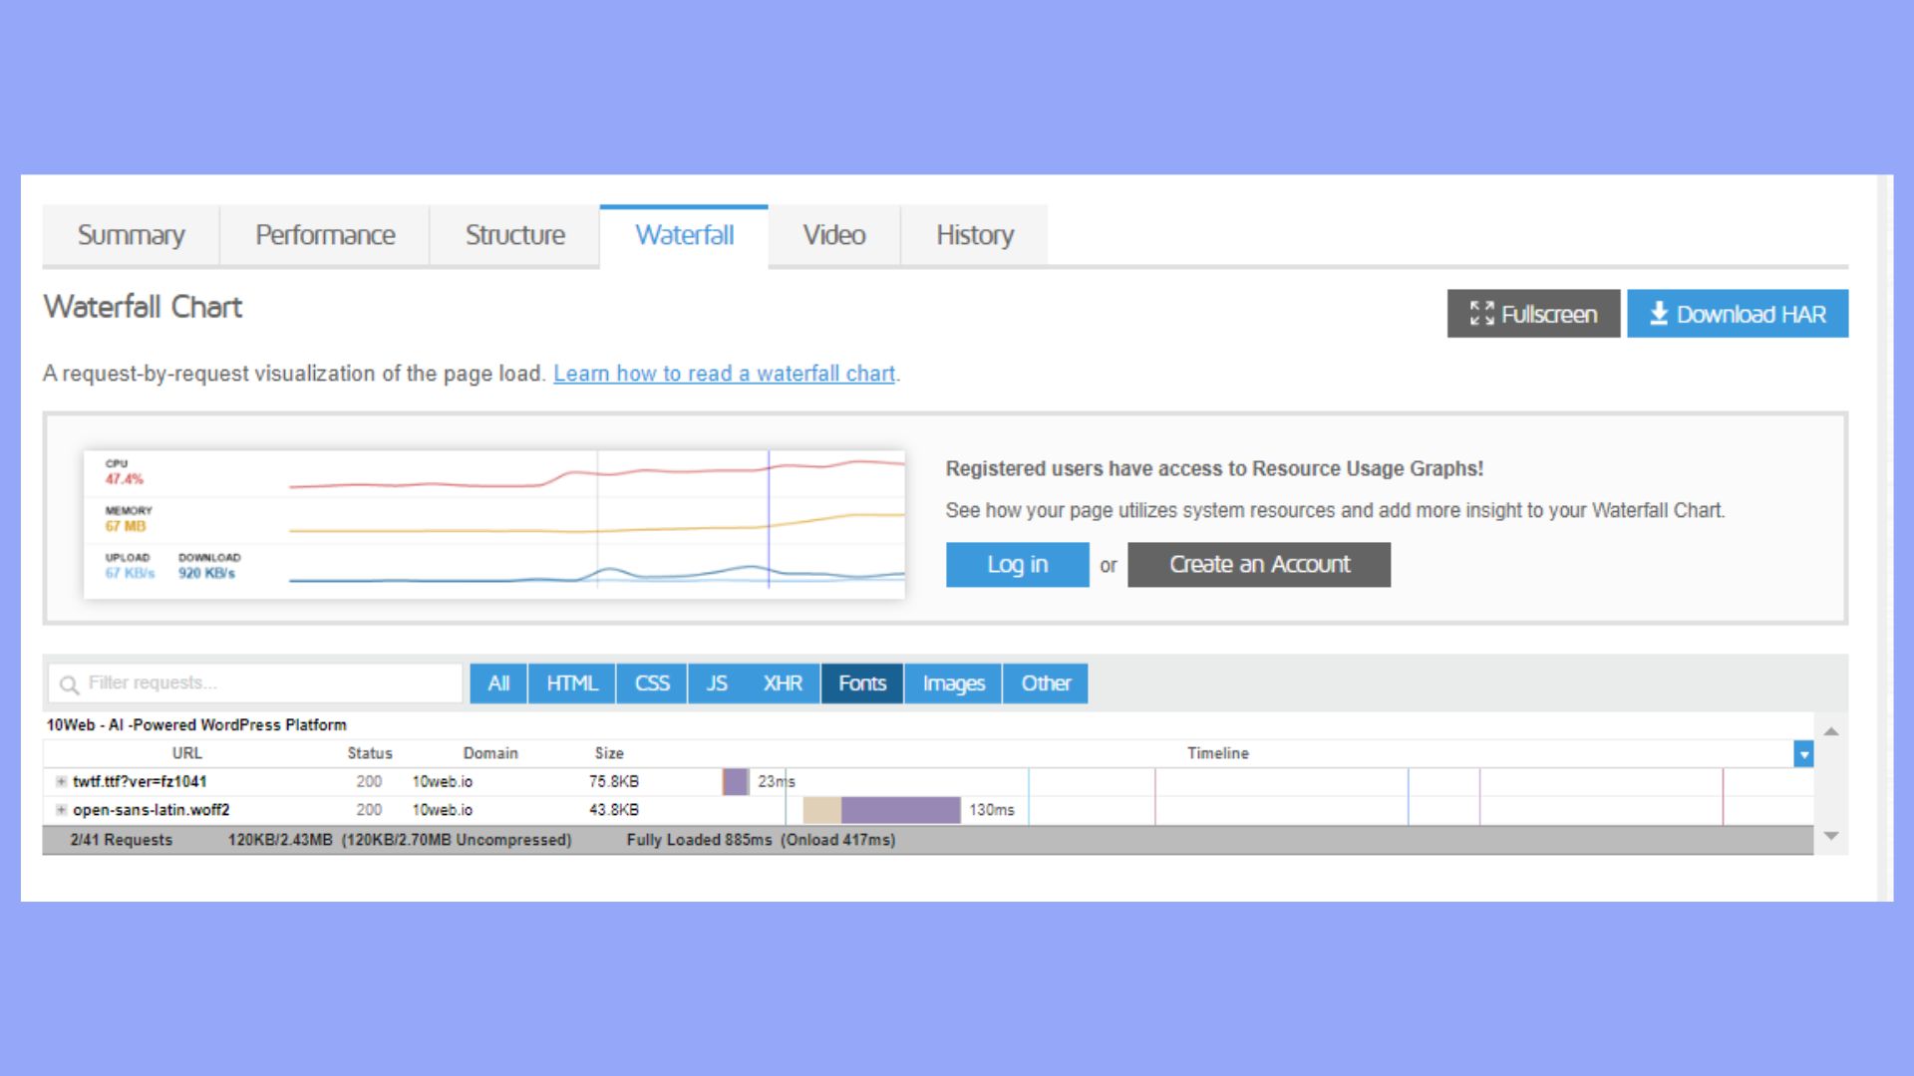Enable the CSS request filter
This screenshot has height=1076, width=1914.
[x=651, y=683]
